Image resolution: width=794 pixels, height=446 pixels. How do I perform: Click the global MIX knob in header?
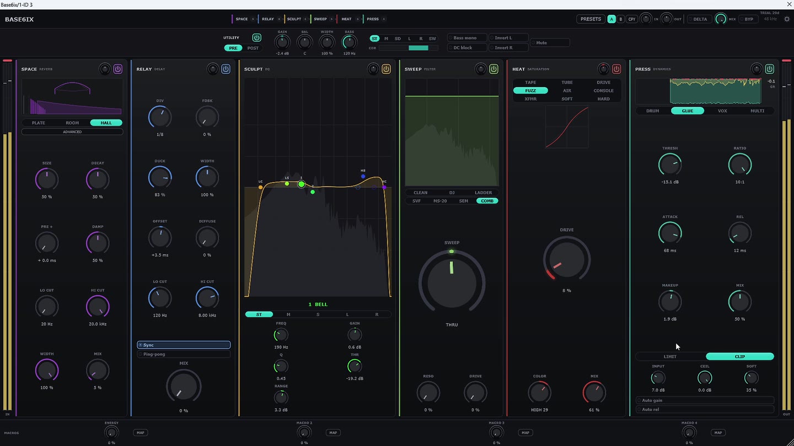point(721,19)
